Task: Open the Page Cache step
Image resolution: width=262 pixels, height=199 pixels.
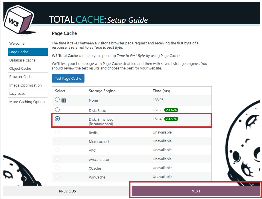Action: click(28, 52)
